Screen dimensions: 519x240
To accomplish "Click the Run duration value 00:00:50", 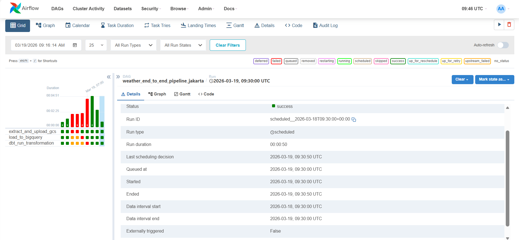I will coord(278,145).
